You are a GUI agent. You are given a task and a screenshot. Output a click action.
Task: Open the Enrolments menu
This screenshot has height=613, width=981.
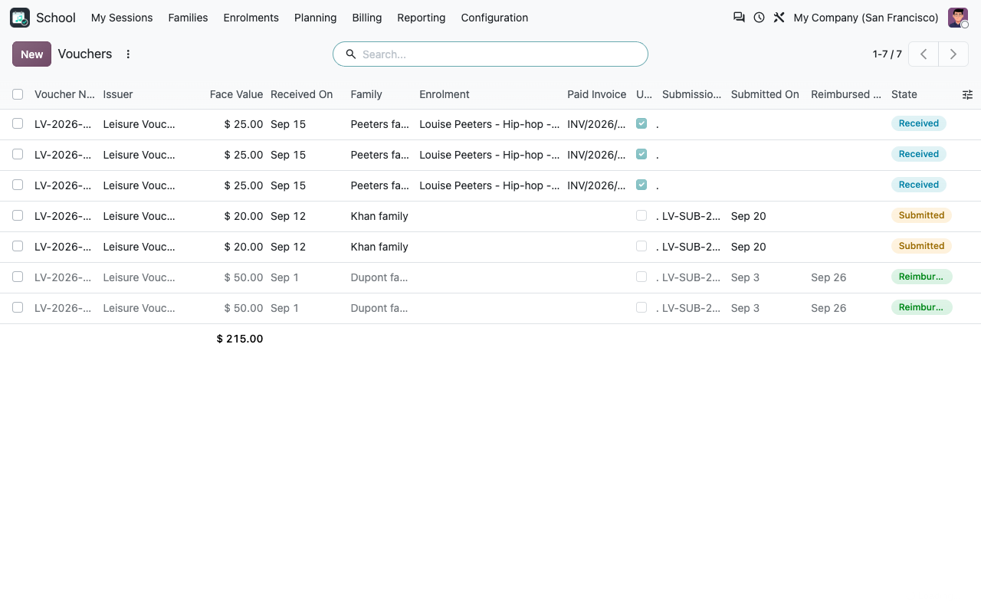tap(251, 18)
